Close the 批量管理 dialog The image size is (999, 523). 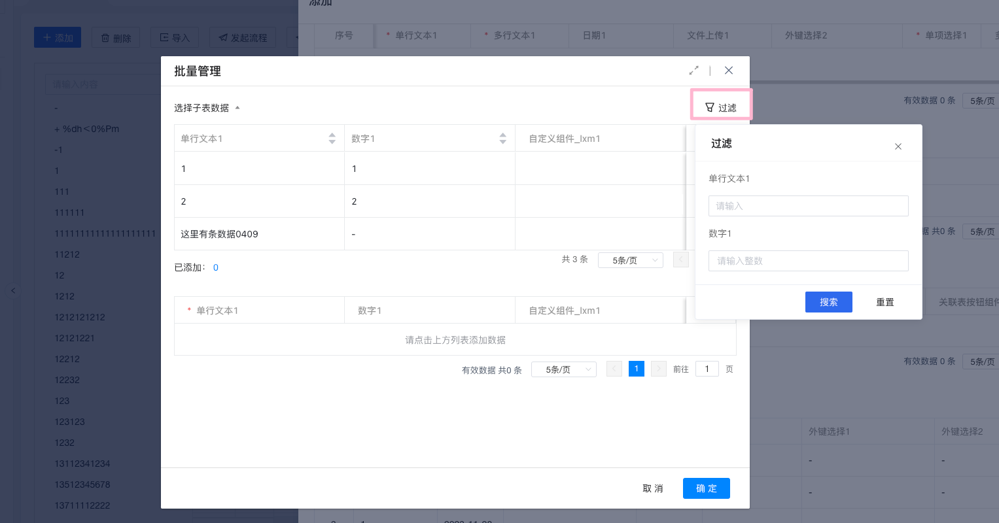728,71
